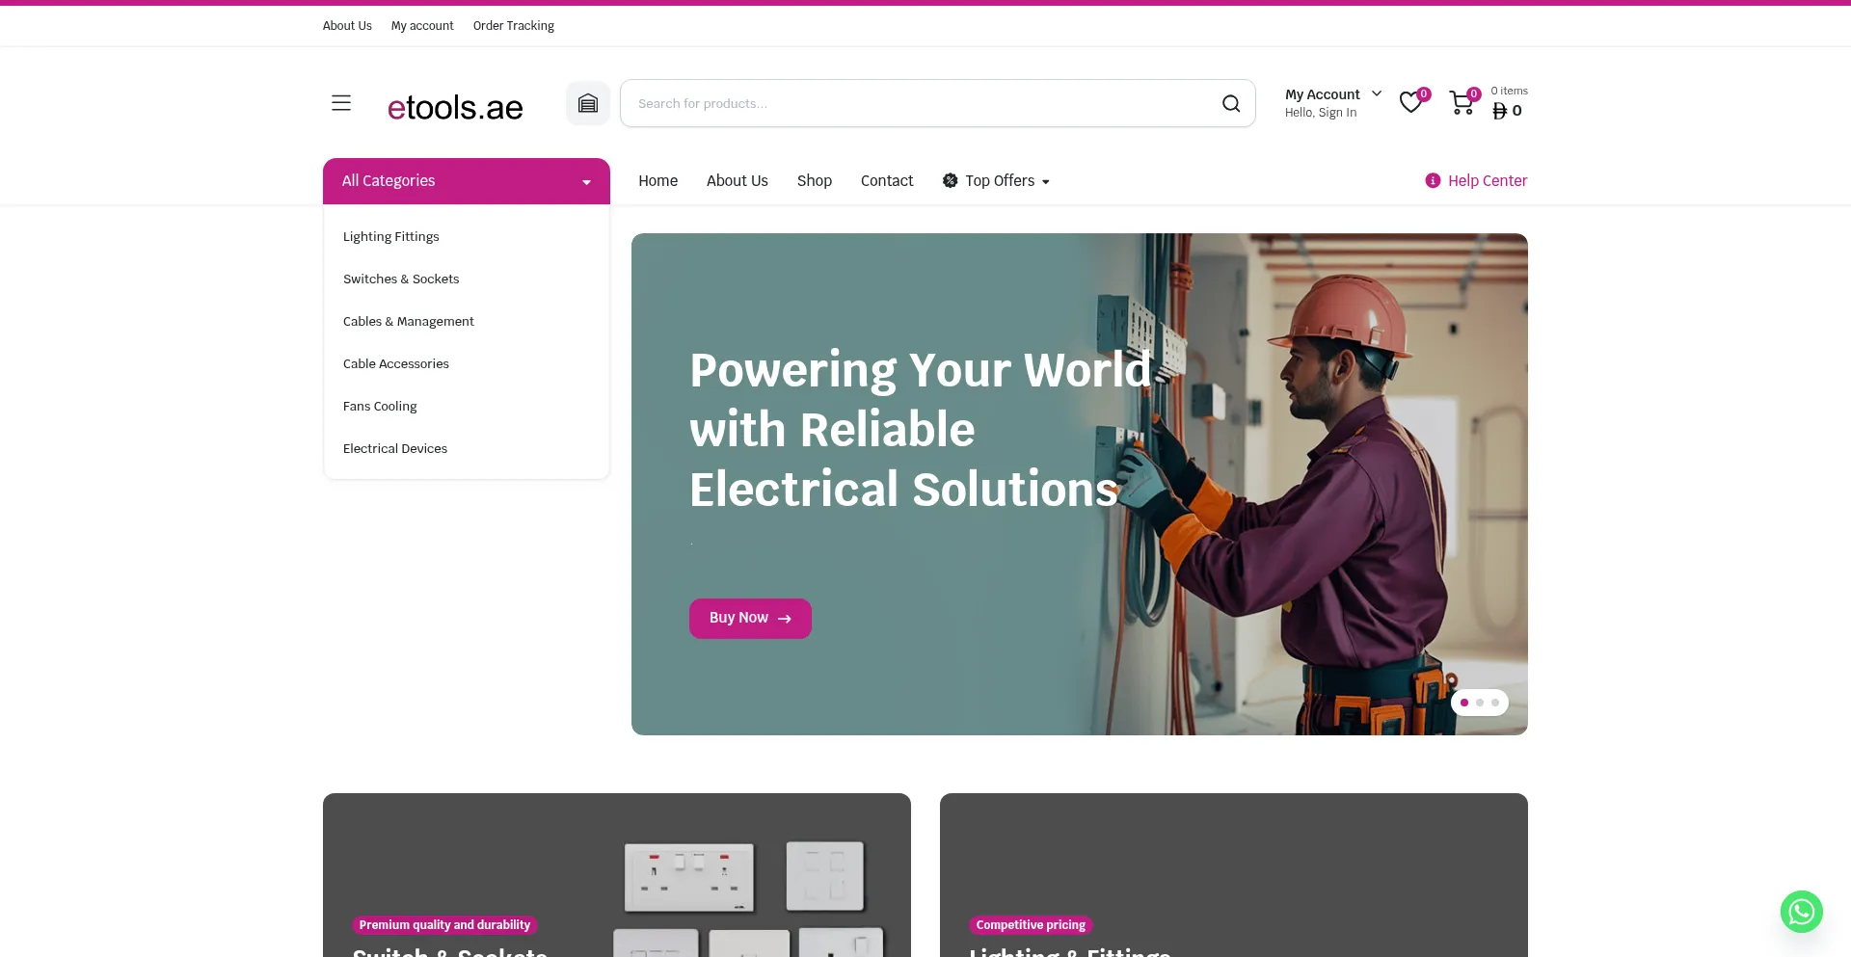
Task: Open the wishlist heart icon
Action: click(1411, 102)
